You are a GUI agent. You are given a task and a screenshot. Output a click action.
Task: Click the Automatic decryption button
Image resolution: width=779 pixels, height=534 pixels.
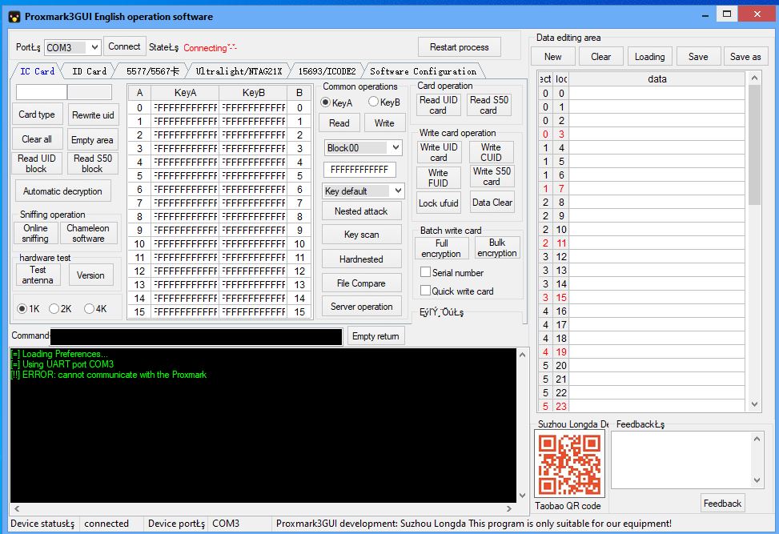[x=62, y=191]
